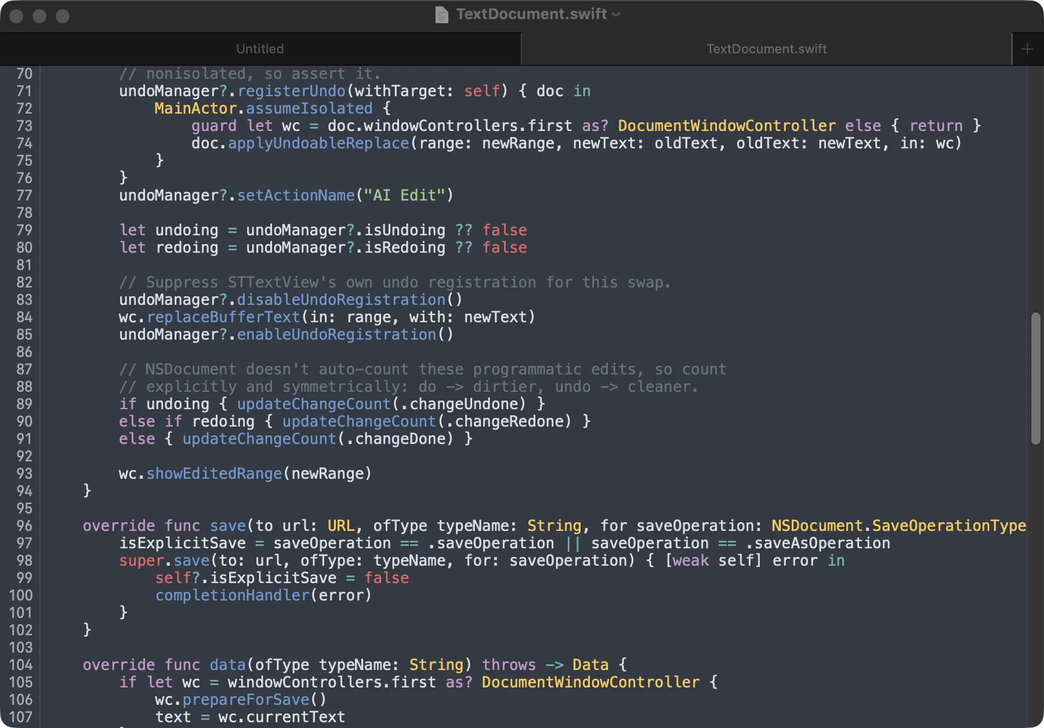1044x728 pixels.
Task: Click 'assumeIsolated' on line 72
Action: tap(309, 108)
